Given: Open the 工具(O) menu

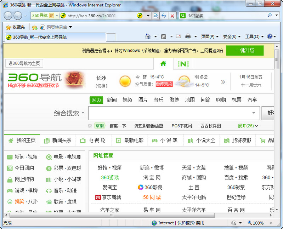Looking at the screenshot, I should pyautogui.click(x=254, y=36).
